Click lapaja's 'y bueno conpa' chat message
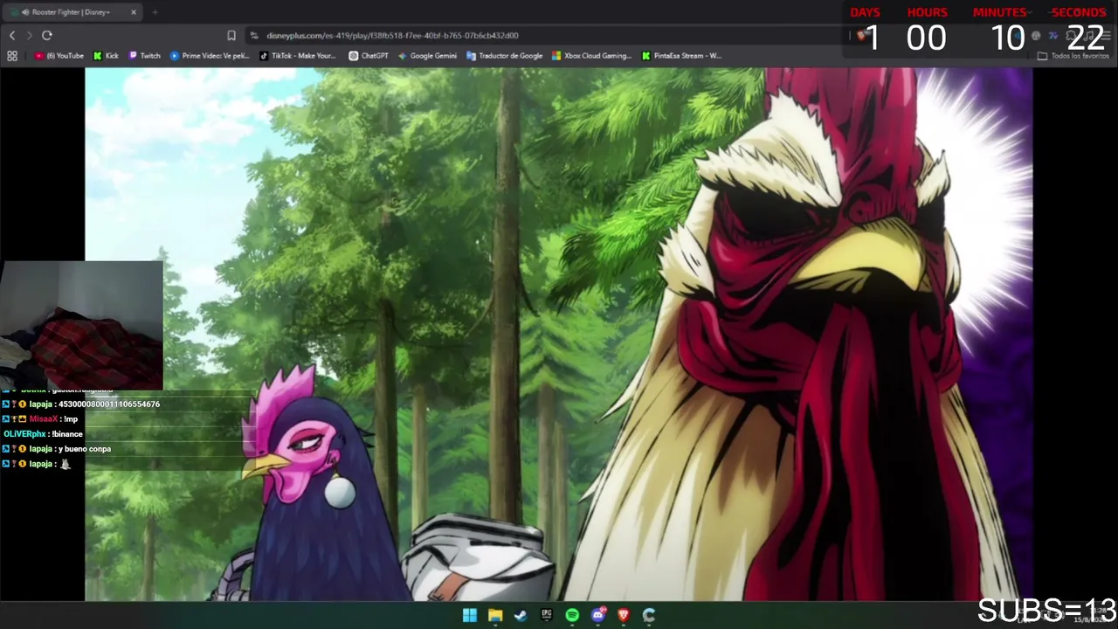This screenshot has height=629, width=1118. (57, 449)
